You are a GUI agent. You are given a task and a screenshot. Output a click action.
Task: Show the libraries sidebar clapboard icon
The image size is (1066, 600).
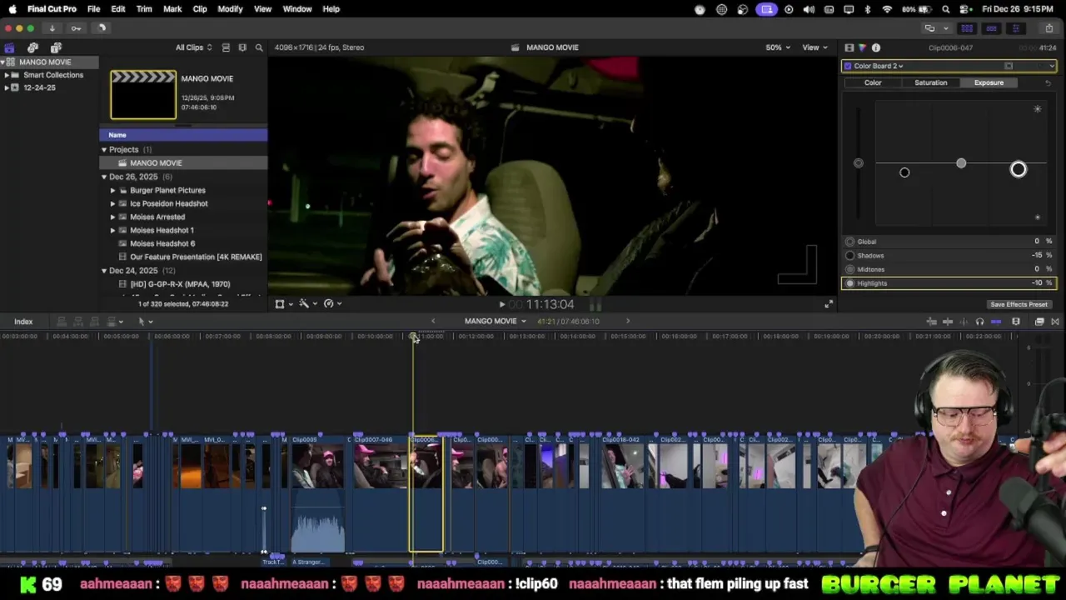pyautogui.click(x=9, y=47)
